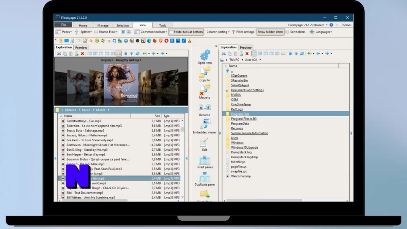
Task: Open the Themes button
Action: click(x=346, y=25)
